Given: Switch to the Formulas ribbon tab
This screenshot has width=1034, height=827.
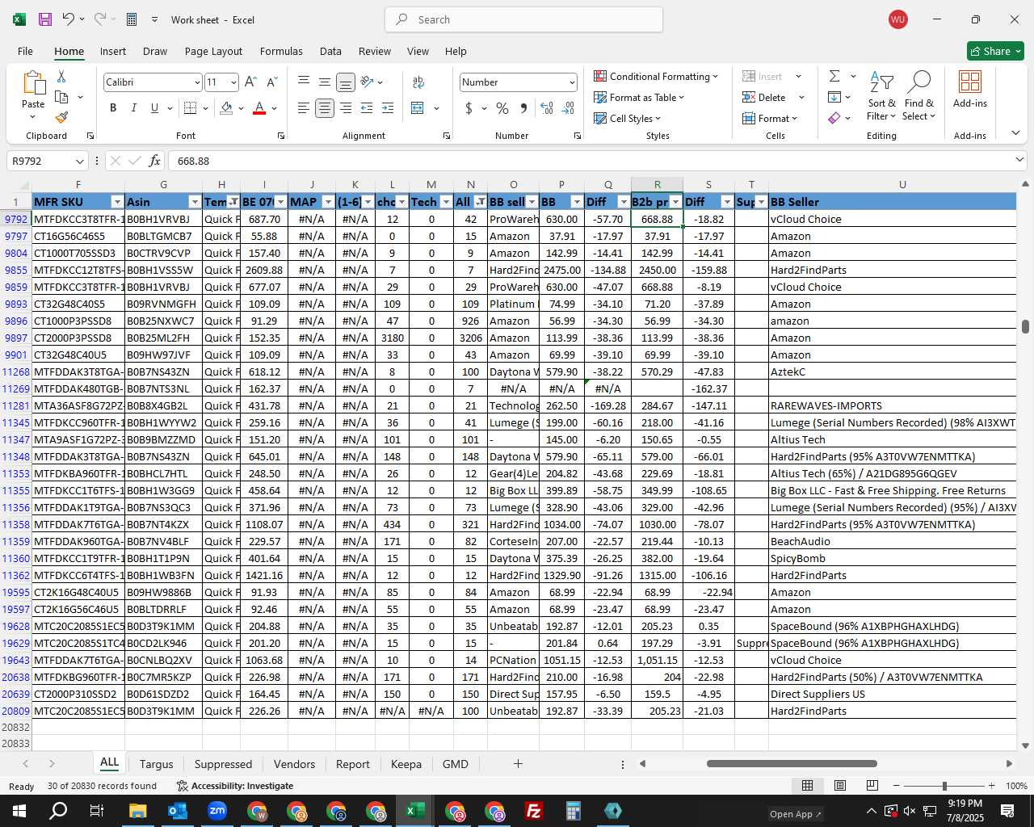Looking at the screenshot, I should 281,51.
